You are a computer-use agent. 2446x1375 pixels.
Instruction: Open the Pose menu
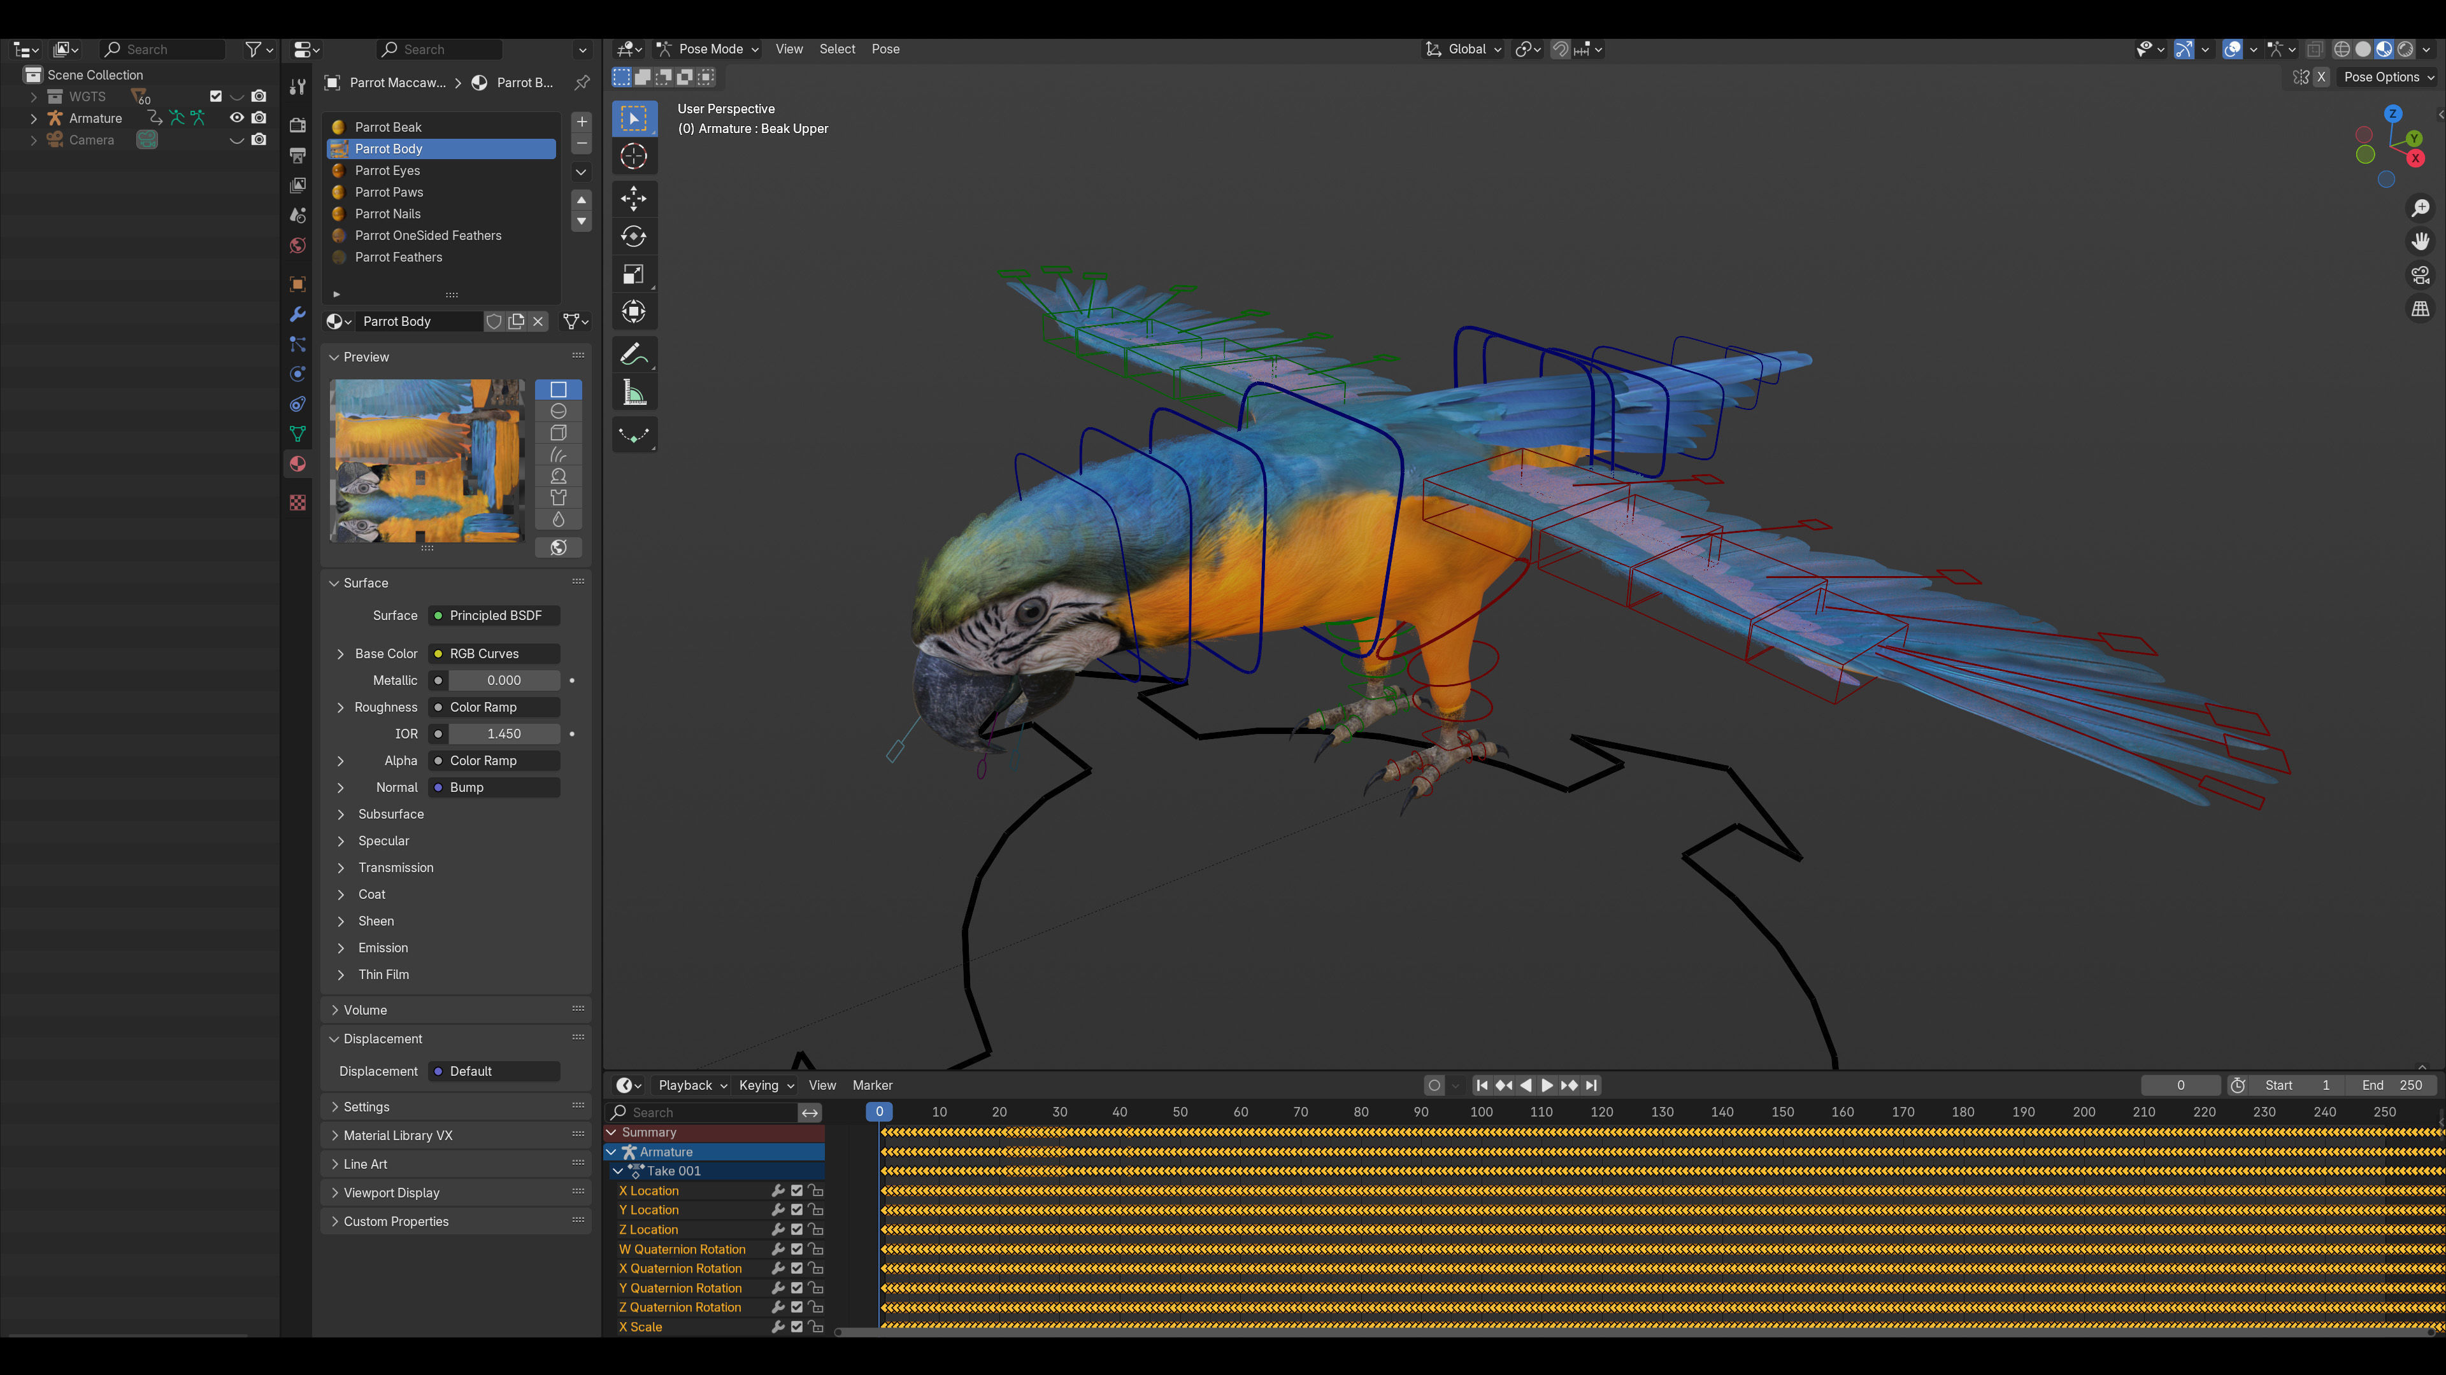coord(886,50)
